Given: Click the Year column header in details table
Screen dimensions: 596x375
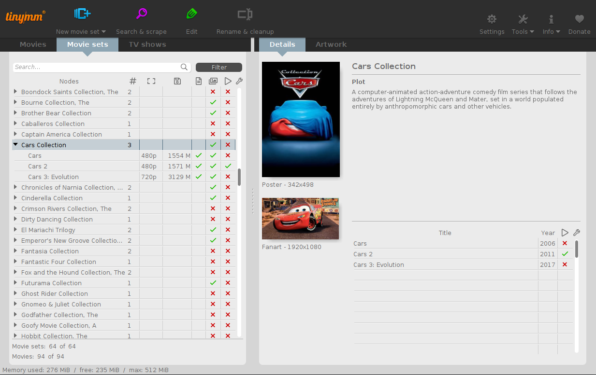Looking at the screenshot, I should 548,233.
